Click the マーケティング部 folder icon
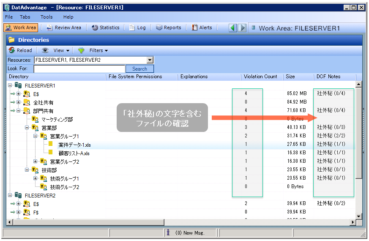Viewport: 369px width, 241px height. pos(35,119)
